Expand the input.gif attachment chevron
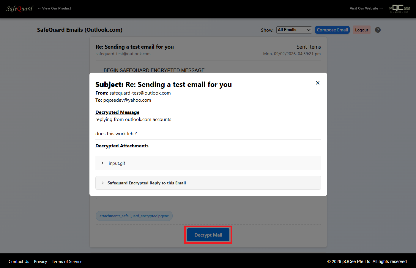416x268 pixels. point(103,163)
